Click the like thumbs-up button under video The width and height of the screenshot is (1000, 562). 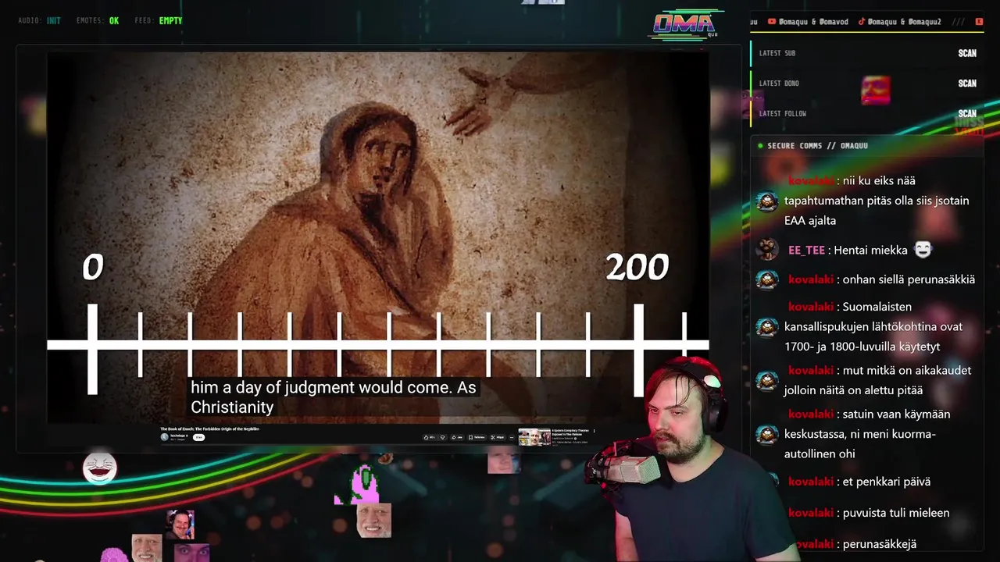click(x=429, y=437)
